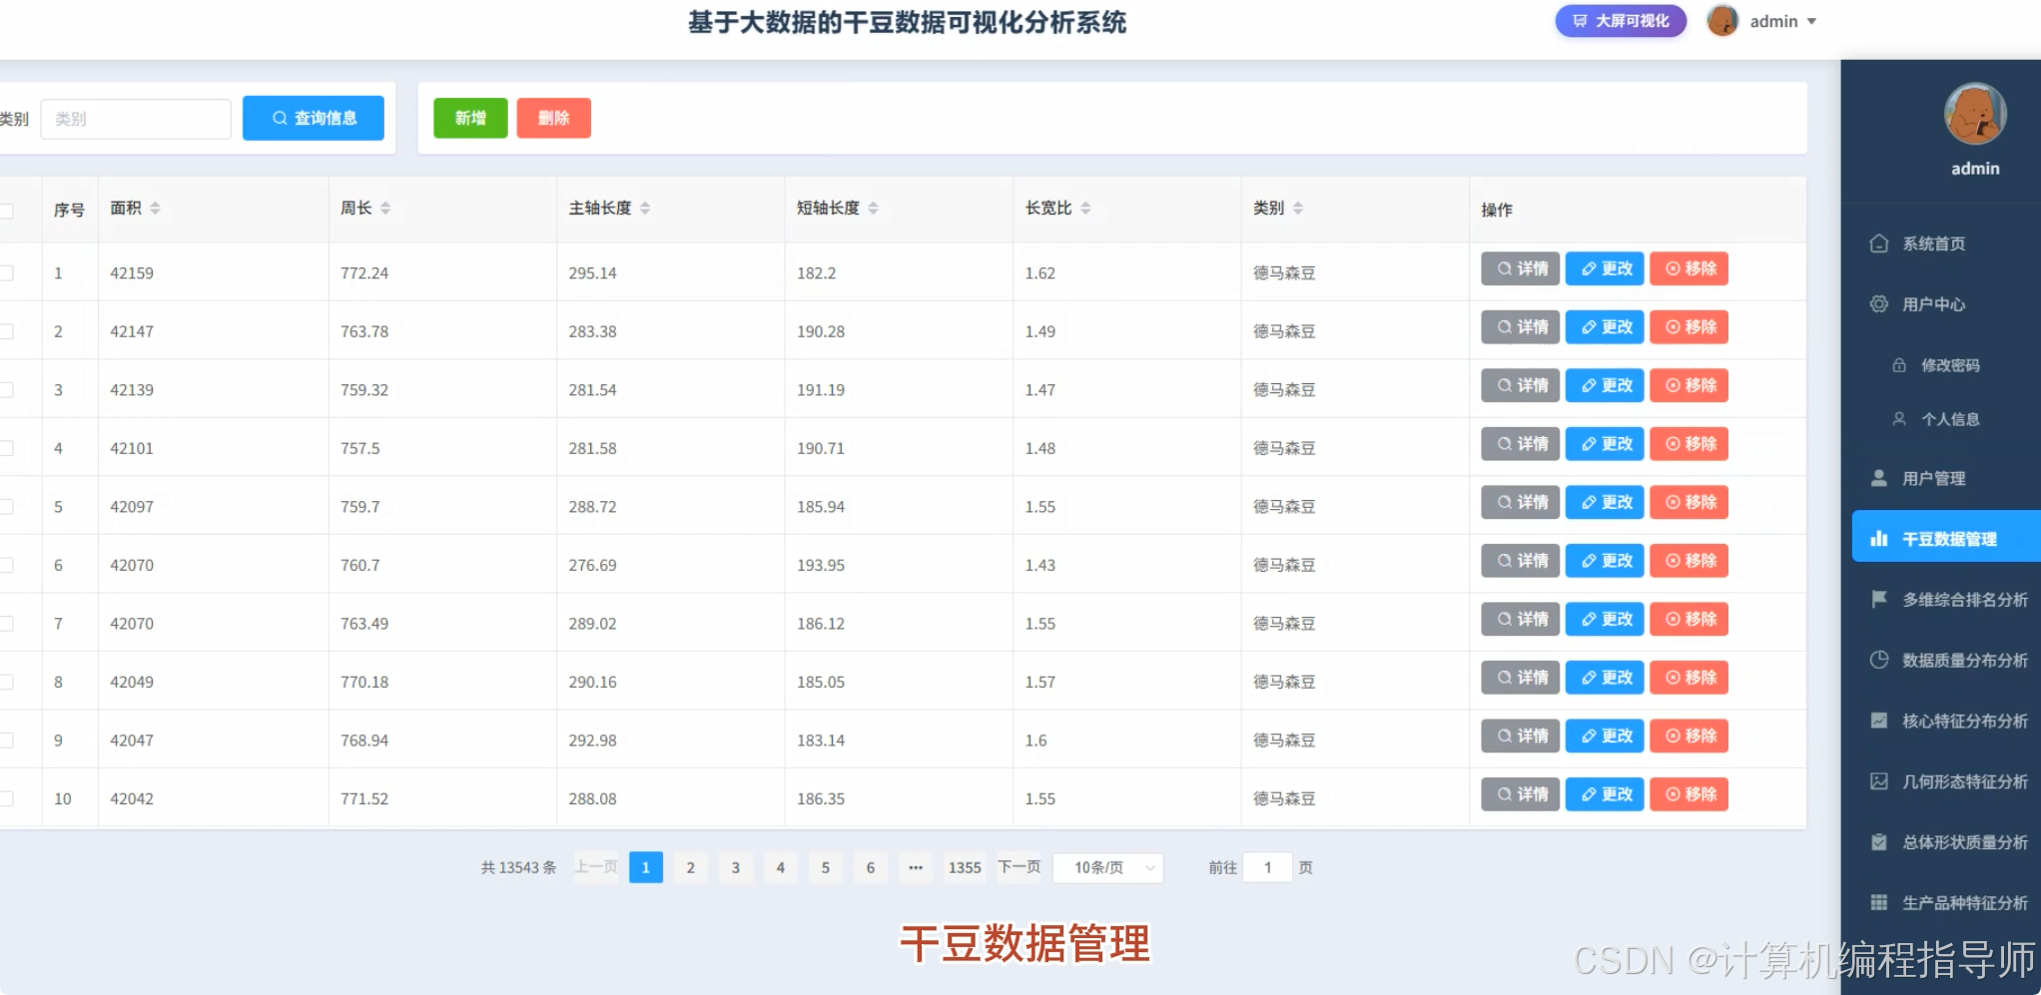Viewport: 2041px width, 995px height.
Task: Click the 大屏可视化 button
Action: click(1620, 20)
